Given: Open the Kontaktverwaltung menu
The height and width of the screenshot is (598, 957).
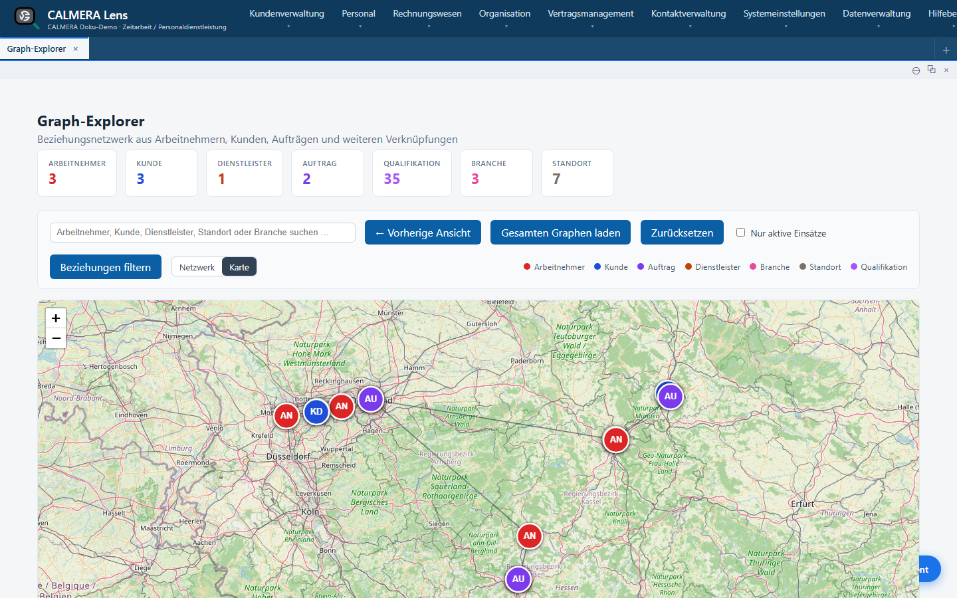Looking at the screenshot, I should [689, 18].
